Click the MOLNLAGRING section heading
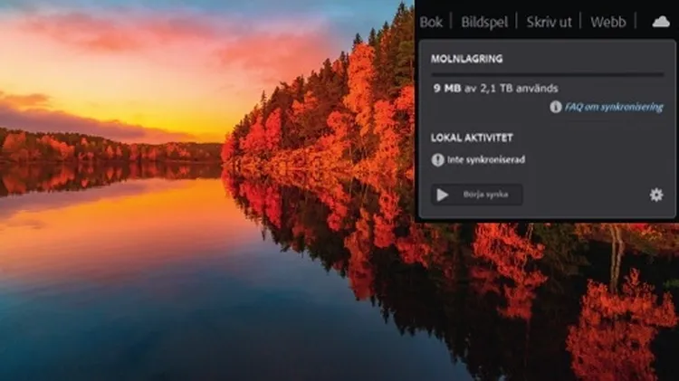 pos(467,59)
